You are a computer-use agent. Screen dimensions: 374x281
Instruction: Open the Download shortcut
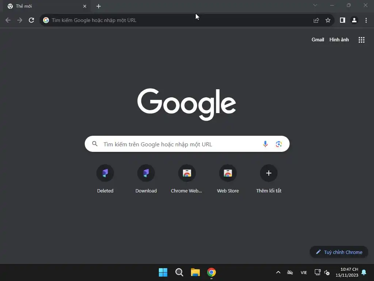point(146,179)
